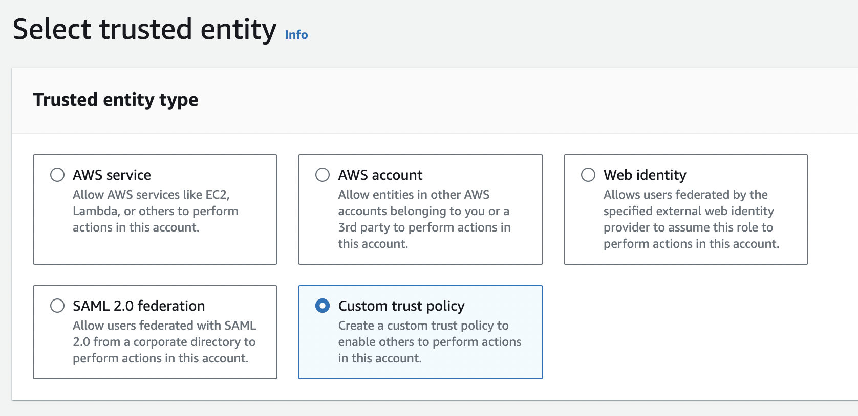Select the AWS account radio button
Image resolution: width=858 pixels, height=416 pixels.
tap(323, 175)
